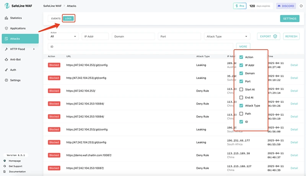Uncheck the Action column checkbox
The image size is (306, 176).
tap(241, 57)
